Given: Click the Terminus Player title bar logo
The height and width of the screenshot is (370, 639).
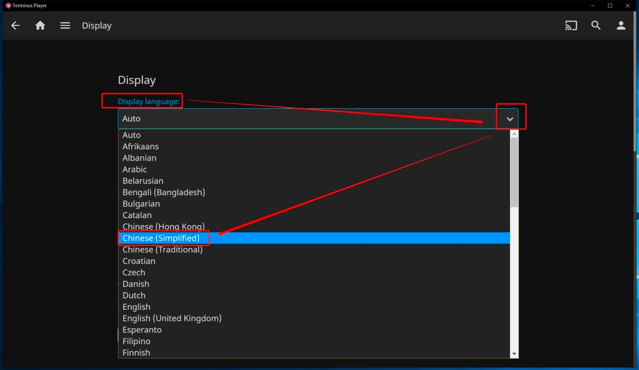Looking at the screenshot, I should (x=8, y=5).
